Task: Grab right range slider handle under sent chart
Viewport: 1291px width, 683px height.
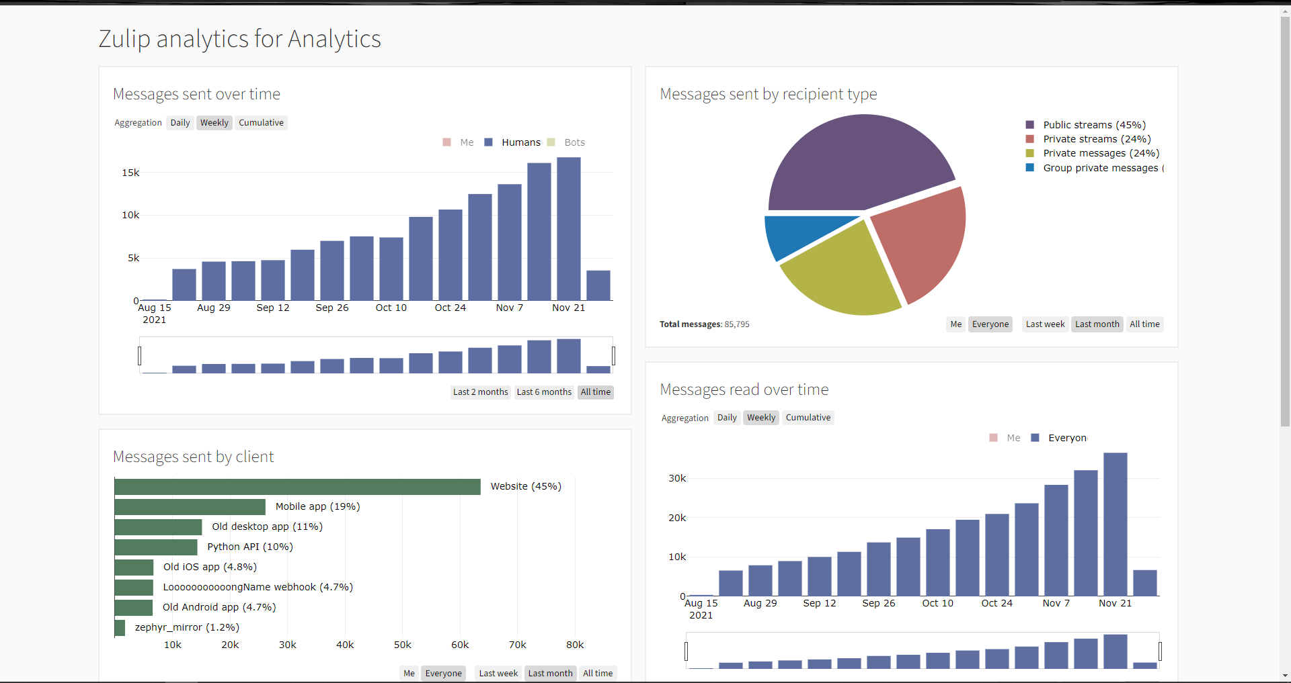Action: tap(613, 355)
